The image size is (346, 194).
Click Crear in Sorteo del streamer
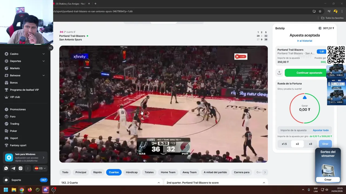(x=328, y=180)
